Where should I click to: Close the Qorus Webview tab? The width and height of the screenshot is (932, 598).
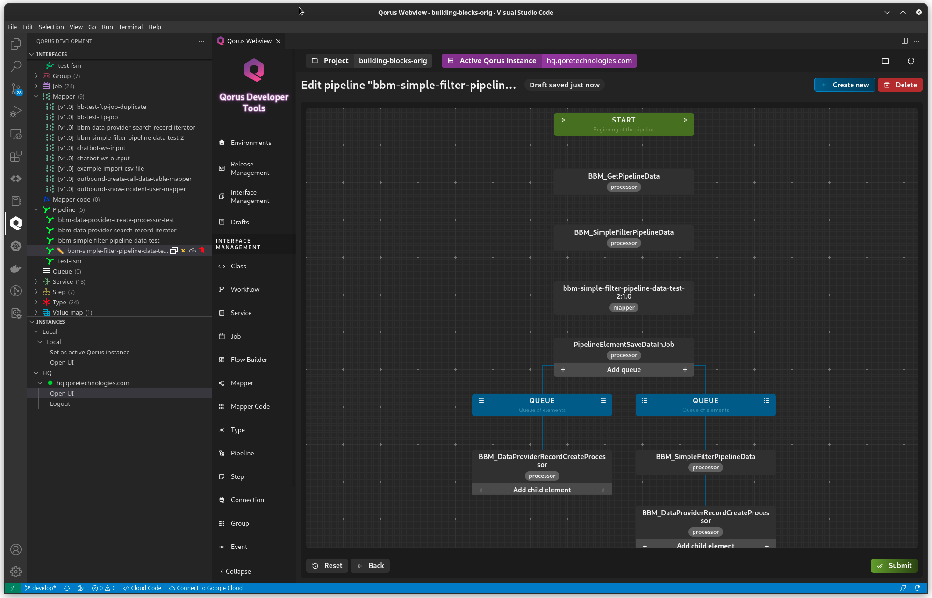coord(278,41)
